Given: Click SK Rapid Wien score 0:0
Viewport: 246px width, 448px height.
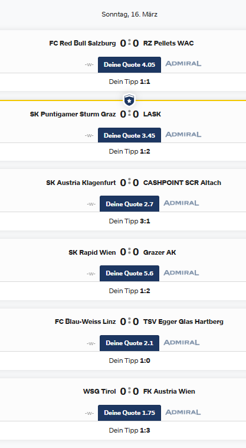Looking at the screenshot, I should (x=129, y=252).
